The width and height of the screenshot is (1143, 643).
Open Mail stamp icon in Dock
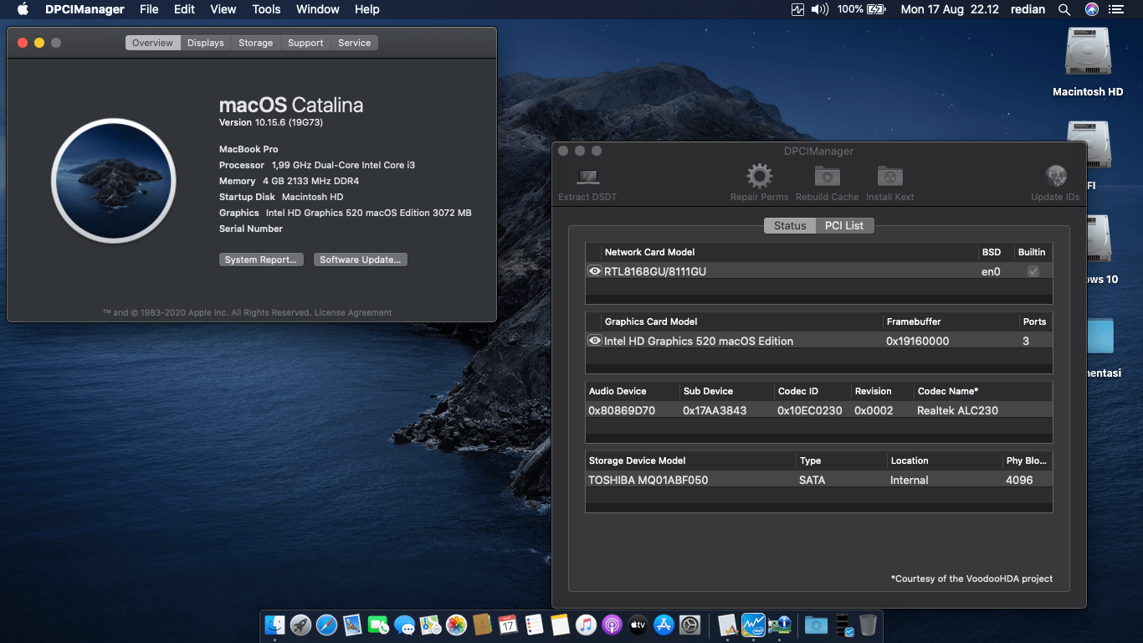352,625
